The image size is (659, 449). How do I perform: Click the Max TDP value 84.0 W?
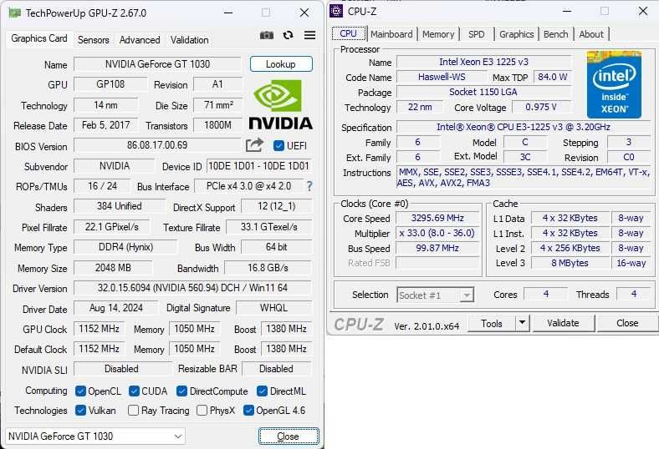(552, 77)
